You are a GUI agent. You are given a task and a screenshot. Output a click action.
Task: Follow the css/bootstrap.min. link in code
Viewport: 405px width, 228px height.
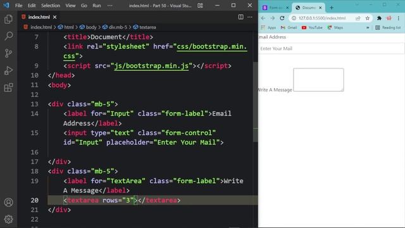coord(212,46)
